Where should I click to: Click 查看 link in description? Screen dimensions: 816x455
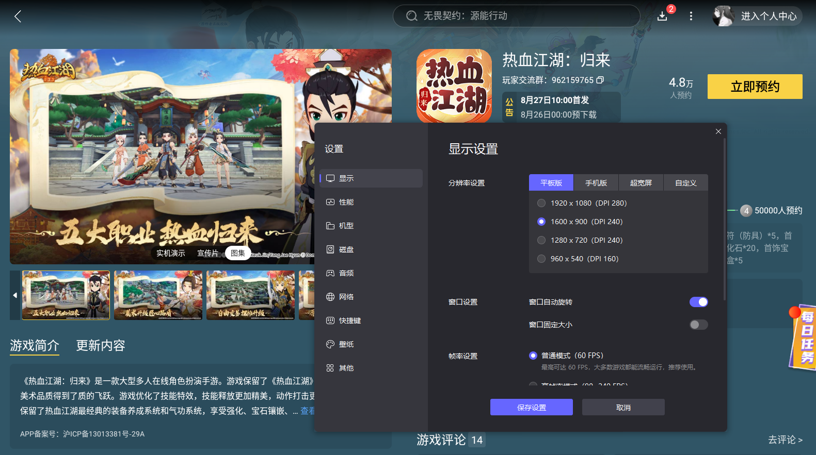coord(308,411)
